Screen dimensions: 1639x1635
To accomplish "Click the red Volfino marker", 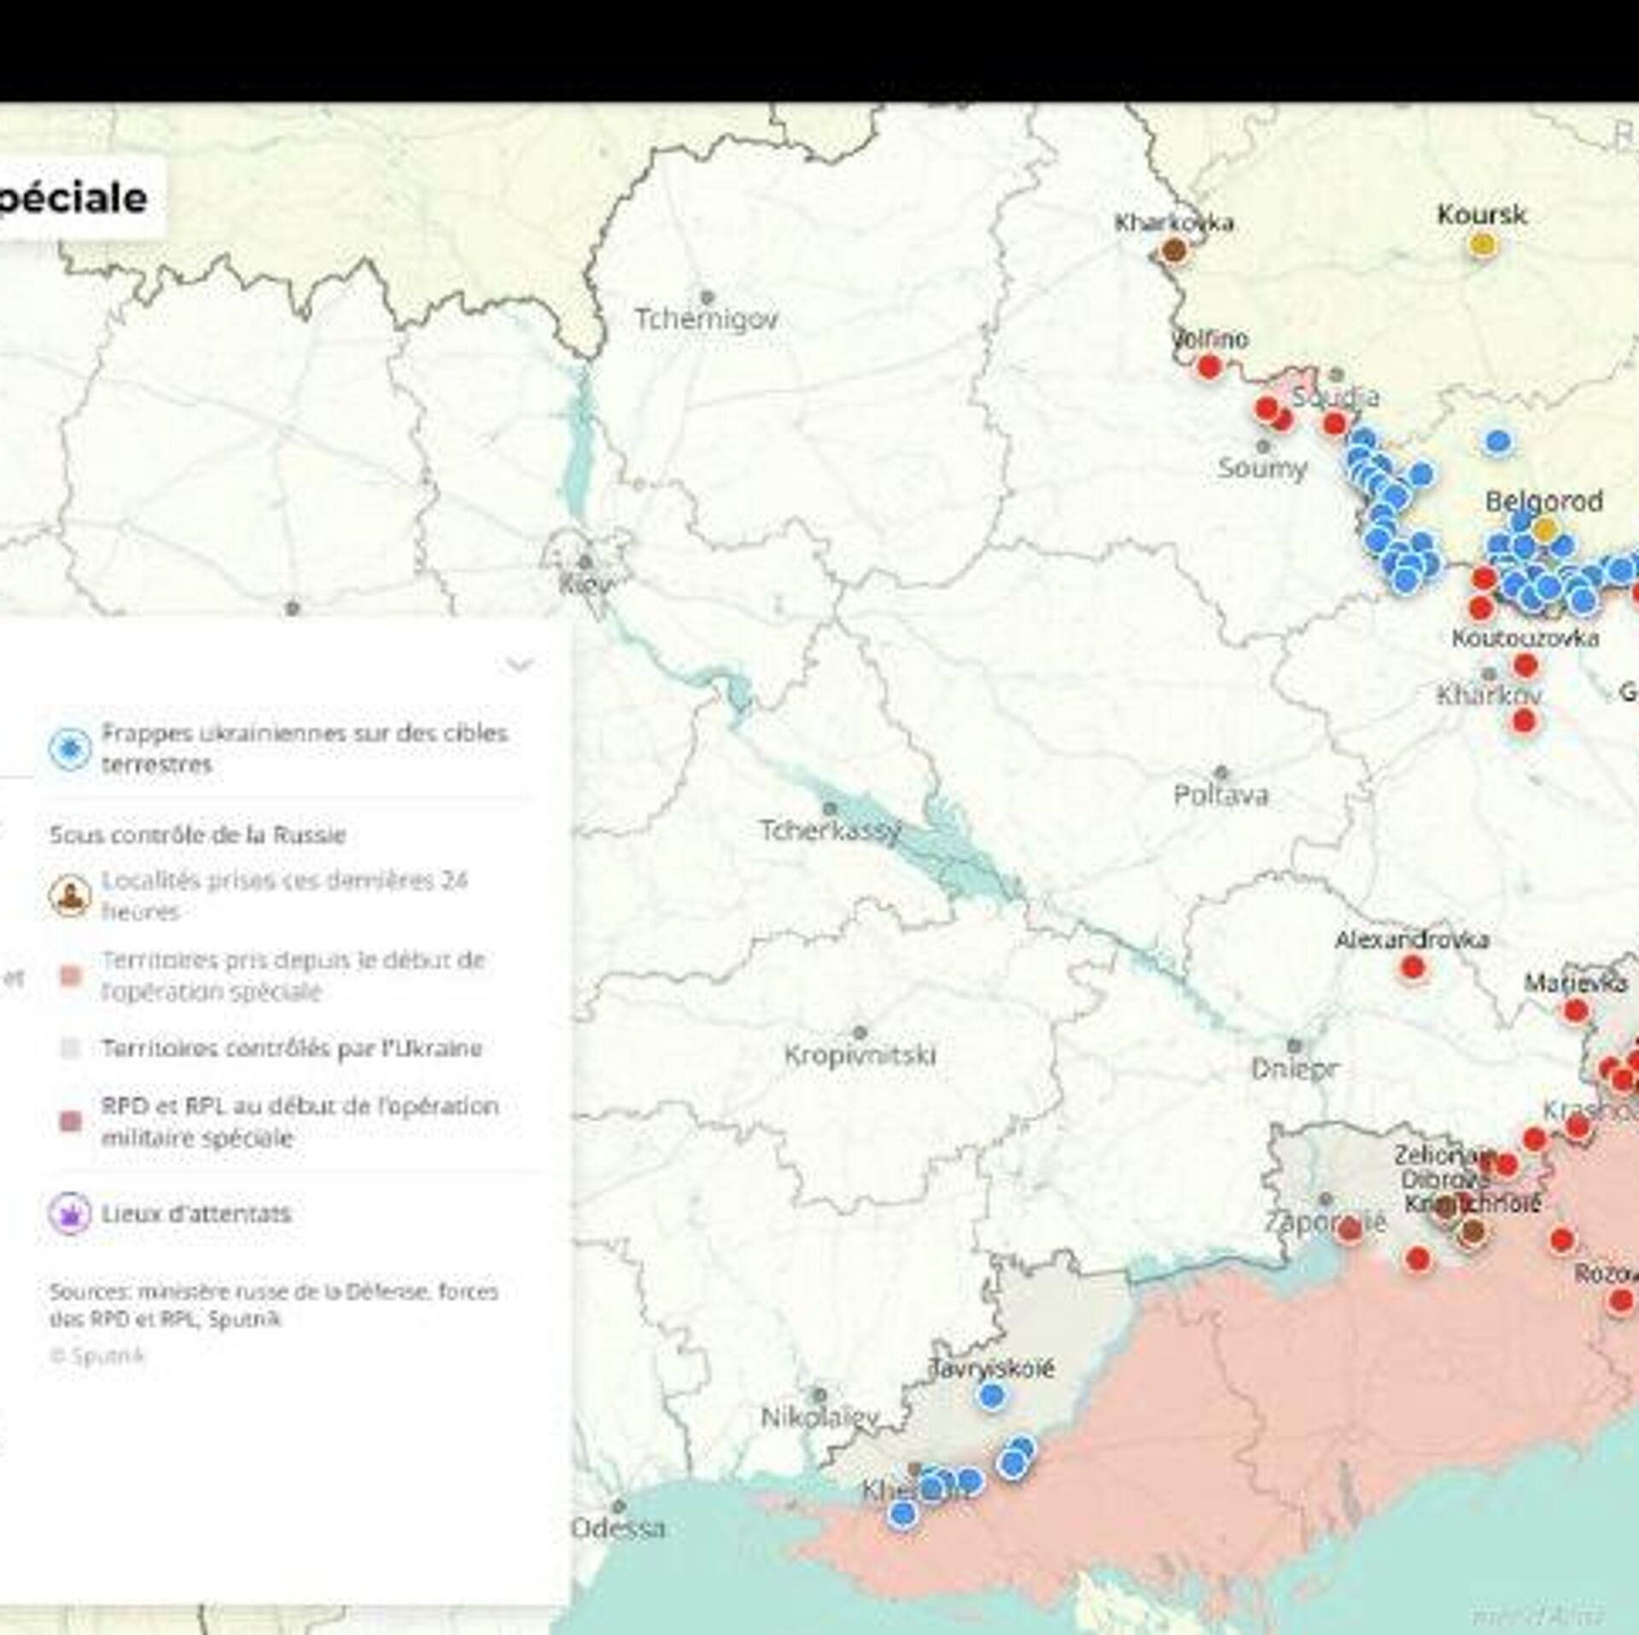I will [x=1209, y=367].
